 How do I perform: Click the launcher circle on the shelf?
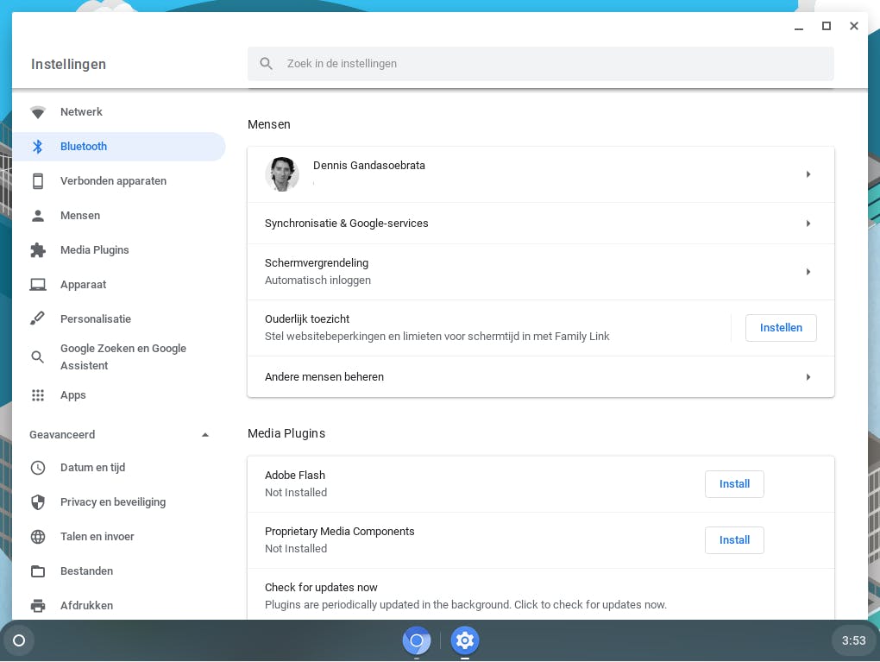[19, 640]
